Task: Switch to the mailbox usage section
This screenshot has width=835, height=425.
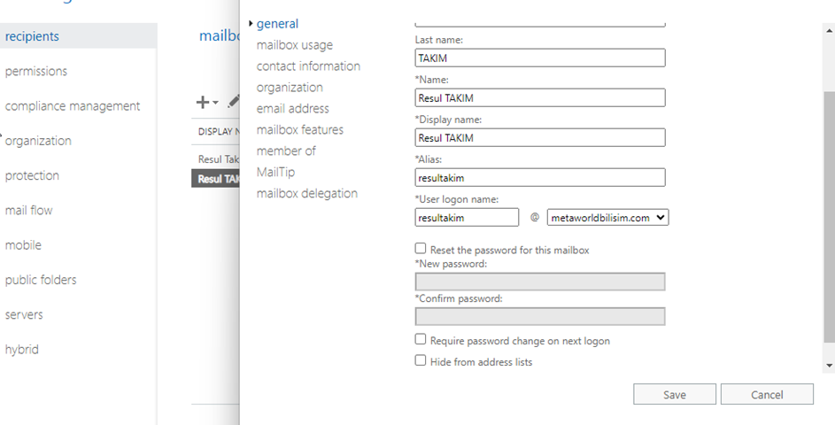Action: 295,45
